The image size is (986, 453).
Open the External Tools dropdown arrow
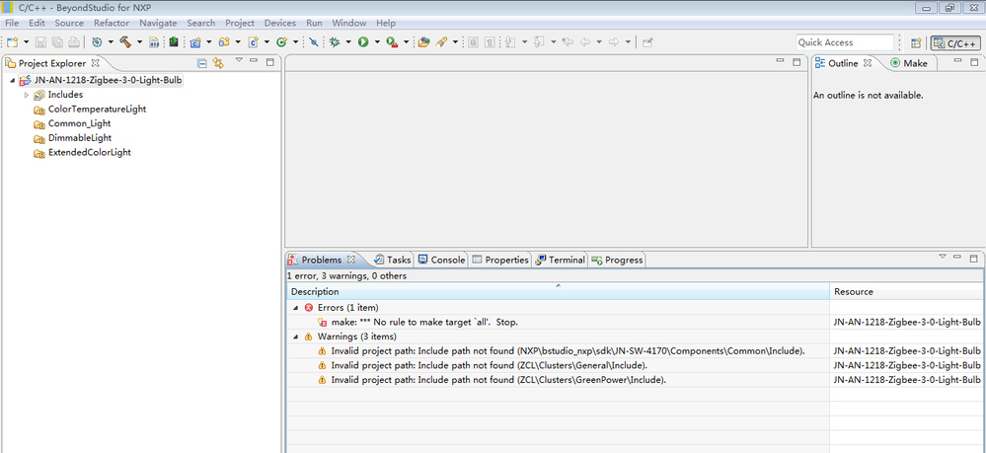click(x=406, y=42)
